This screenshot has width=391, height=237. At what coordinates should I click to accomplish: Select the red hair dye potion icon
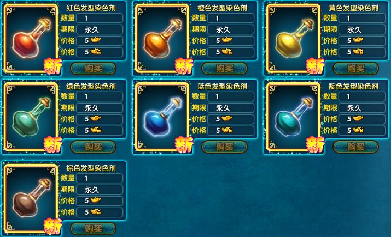tap(31, 39)
